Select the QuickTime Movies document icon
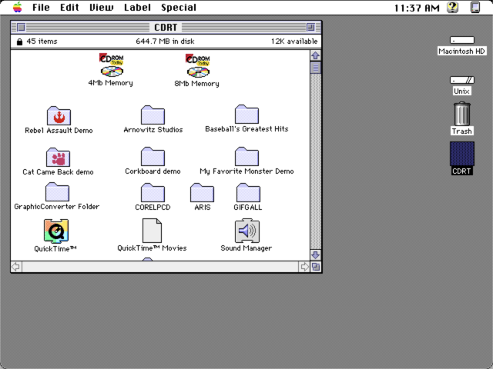493x369 pixels. point(153,231)
